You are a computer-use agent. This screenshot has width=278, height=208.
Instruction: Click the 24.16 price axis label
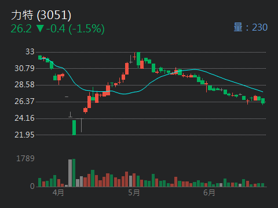(x=24, y=118)
